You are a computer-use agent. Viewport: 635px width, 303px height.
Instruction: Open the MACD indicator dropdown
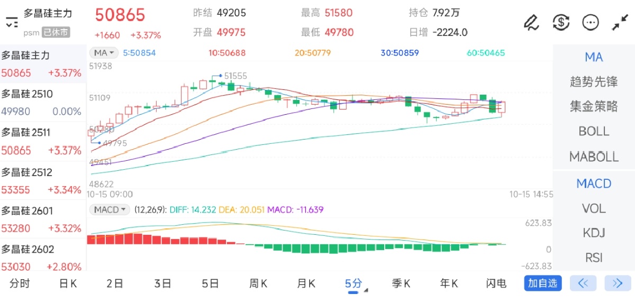(x=110, y=210)
